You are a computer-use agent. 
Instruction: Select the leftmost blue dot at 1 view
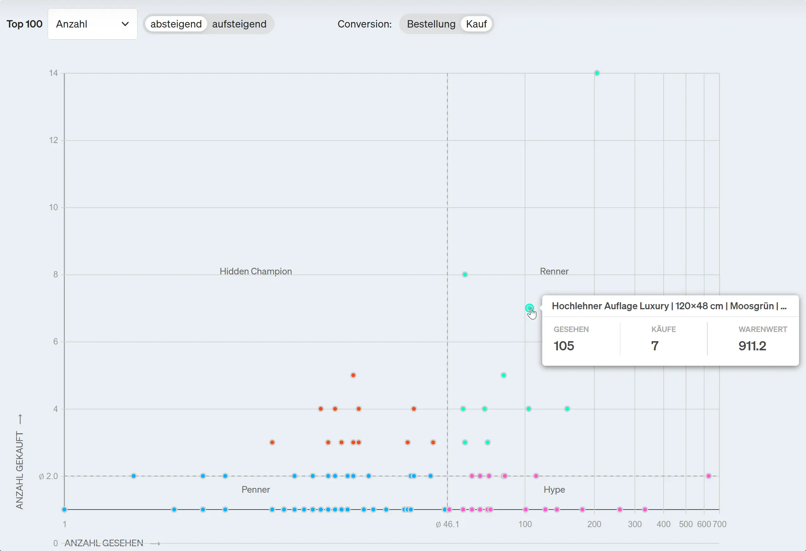pos(65,509)
